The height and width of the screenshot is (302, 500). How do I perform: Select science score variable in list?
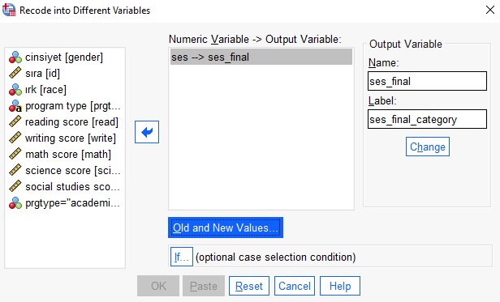(x=65, y=171)
